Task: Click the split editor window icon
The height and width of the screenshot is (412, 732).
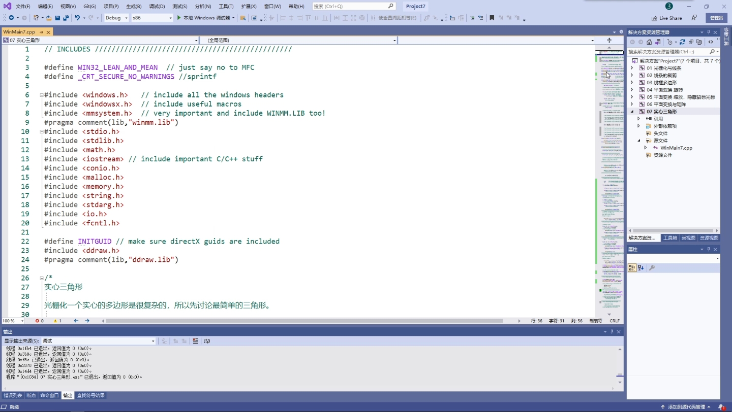Action: [609, 40]
